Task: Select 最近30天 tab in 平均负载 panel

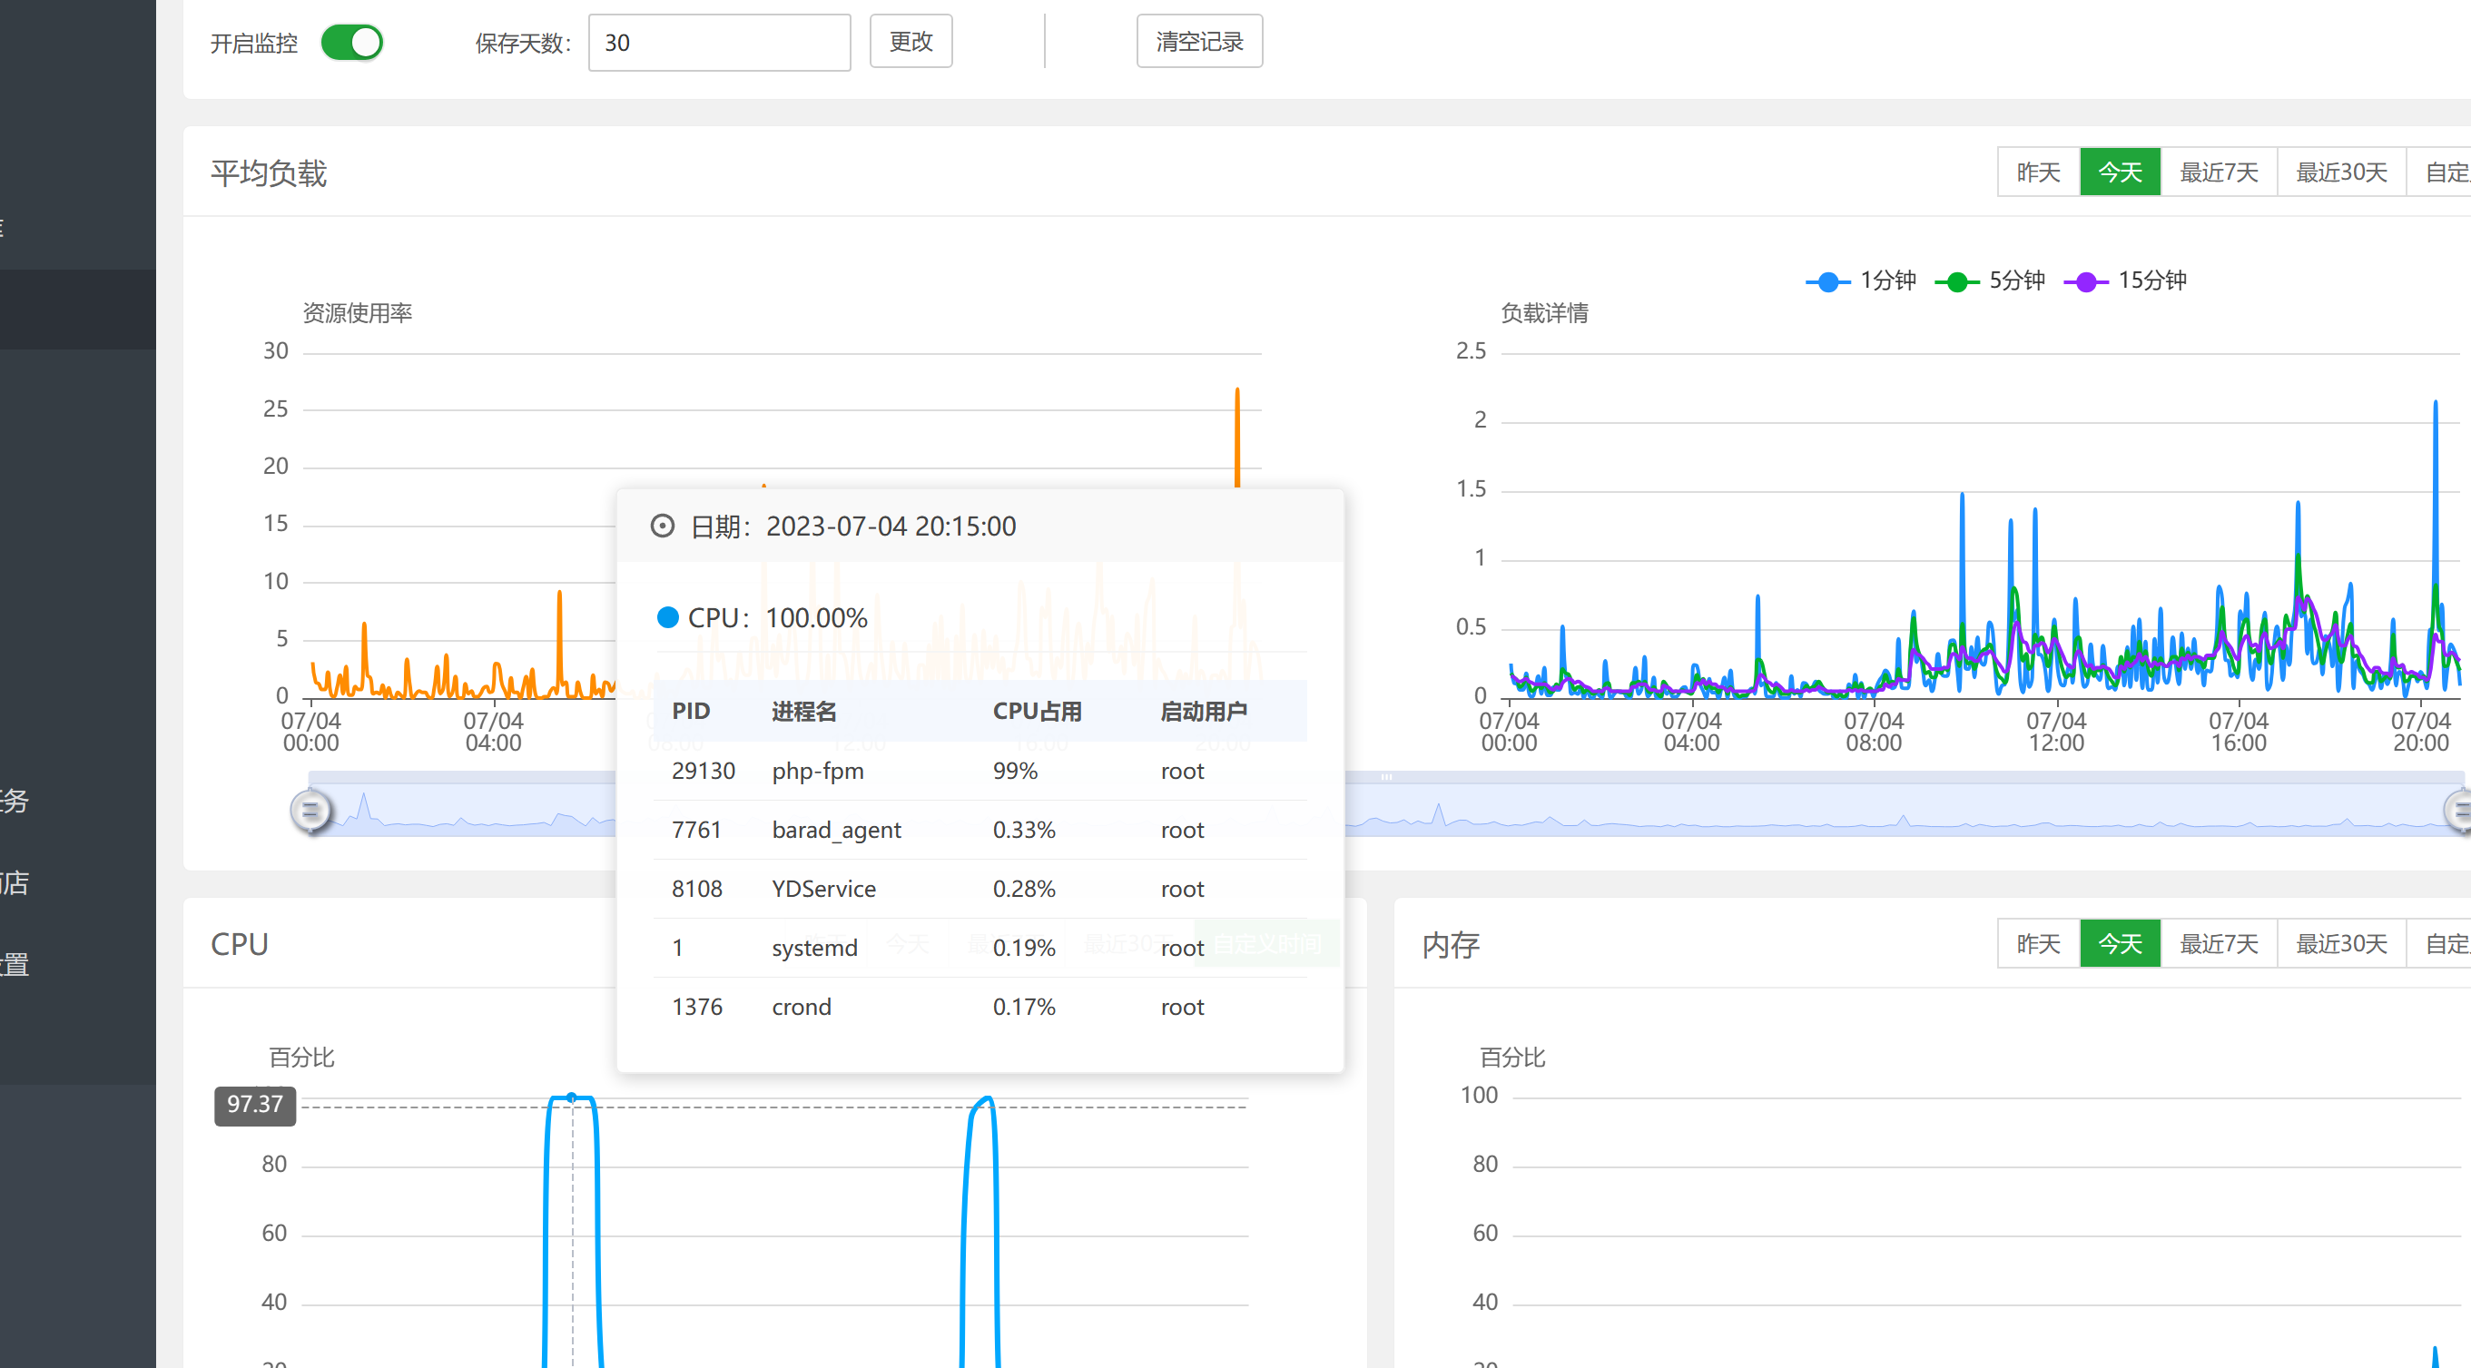Action: pos(2341,172)
